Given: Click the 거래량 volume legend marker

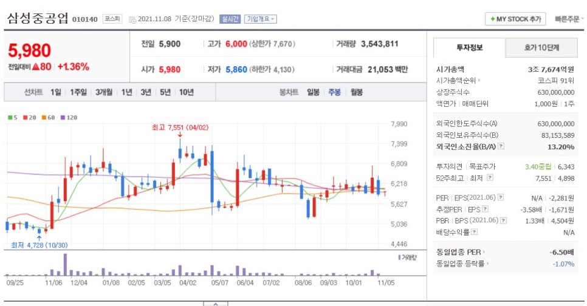Looking at the screenshot, I should [407, 257].
